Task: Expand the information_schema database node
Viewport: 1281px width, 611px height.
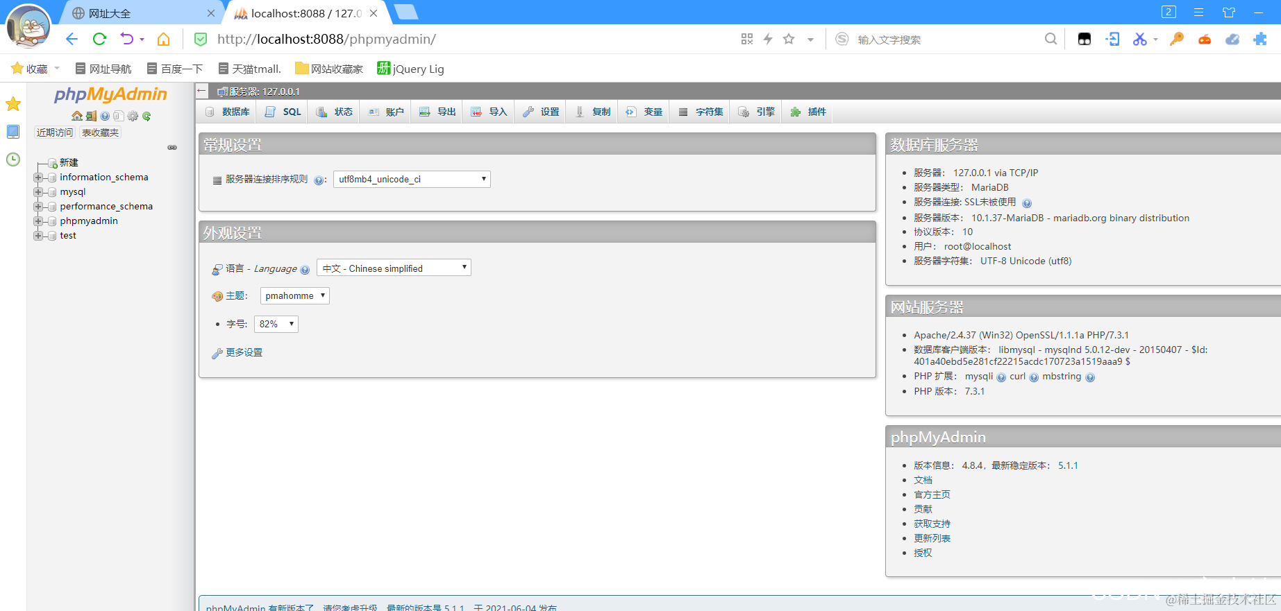Action: coord(38,178)
